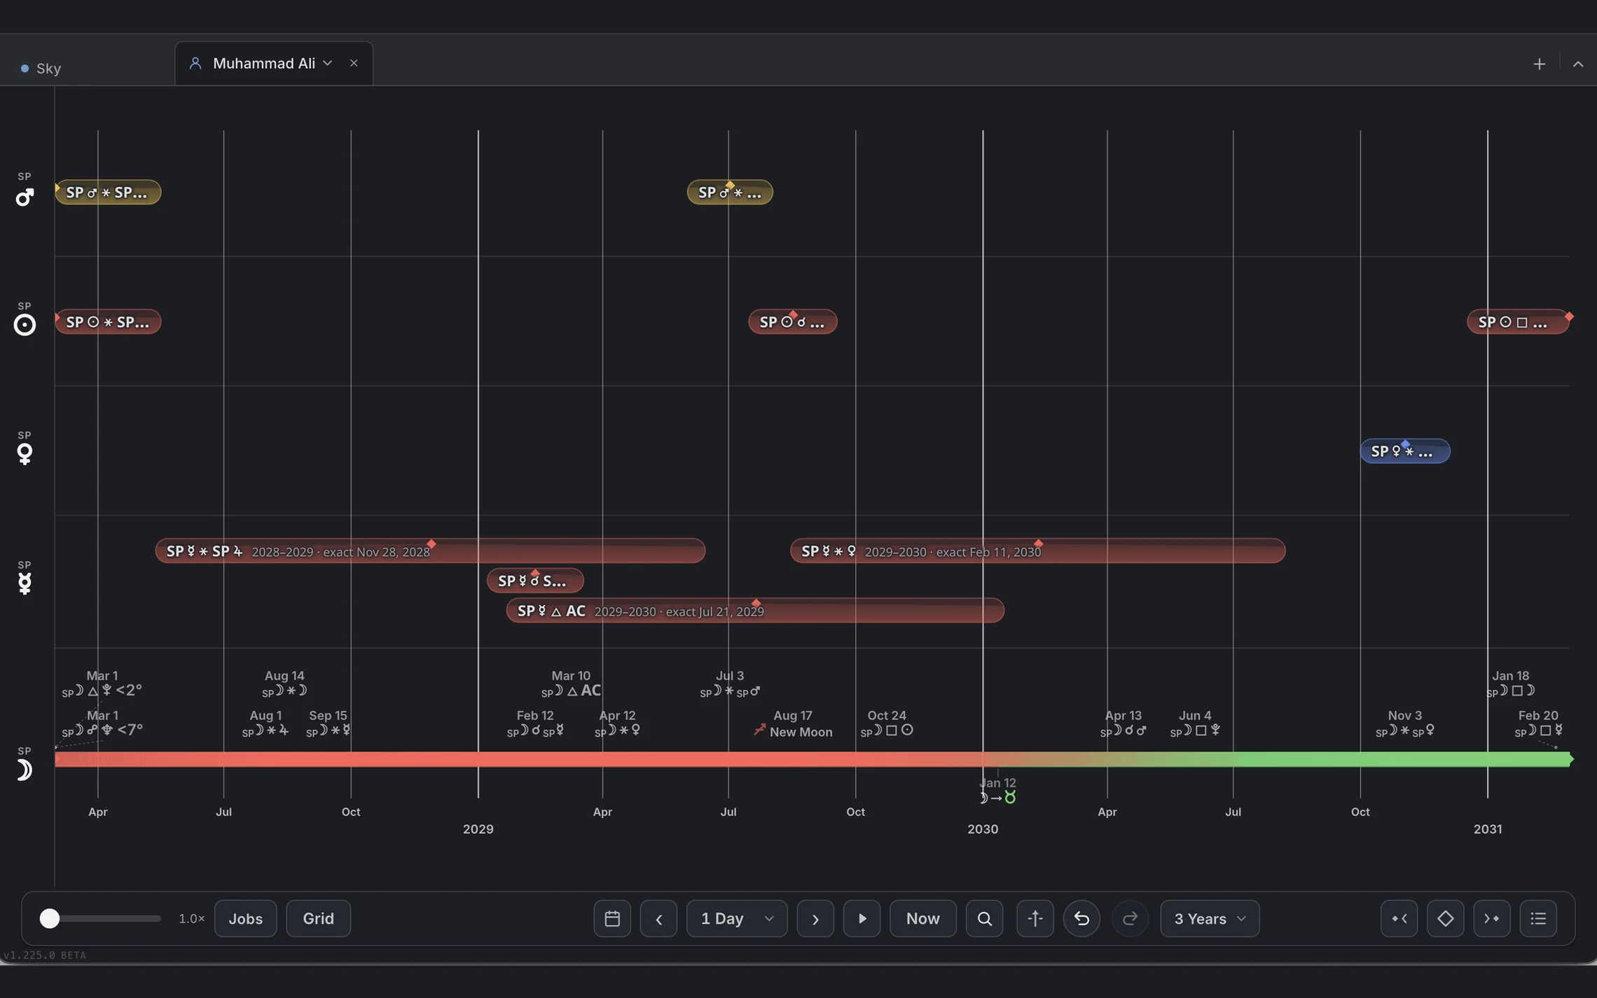Select the SP Moon row icon
Viewport: 1597px width, 998px height.
(x=25, y=770)
